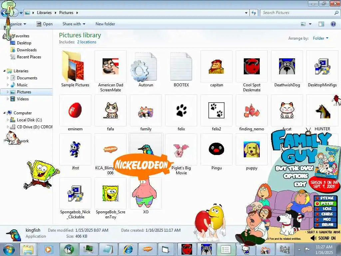
Task: Create a New folder from toolbar
Action: point(105,24)
